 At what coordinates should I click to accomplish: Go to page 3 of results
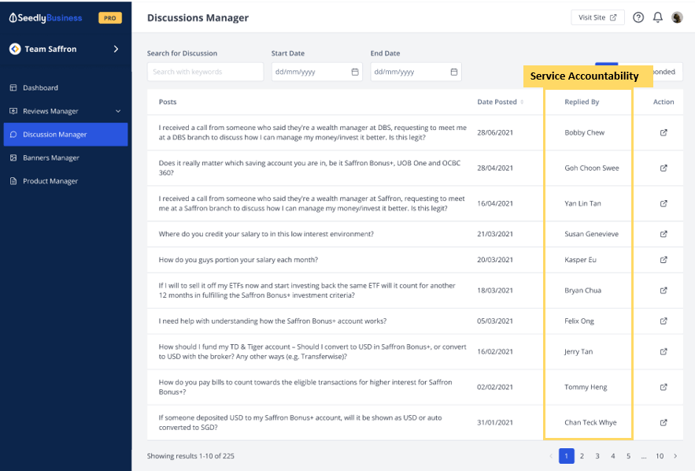597,456
